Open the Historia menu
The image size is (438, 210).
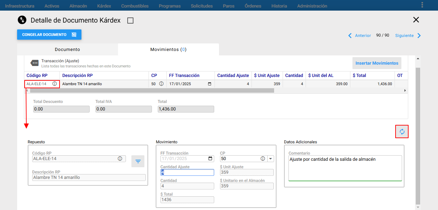[x=279, y=6]
